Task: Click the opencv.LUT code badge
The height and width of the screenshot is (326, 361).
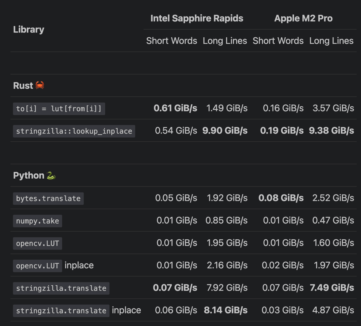Action: click(x=37, y=243)
